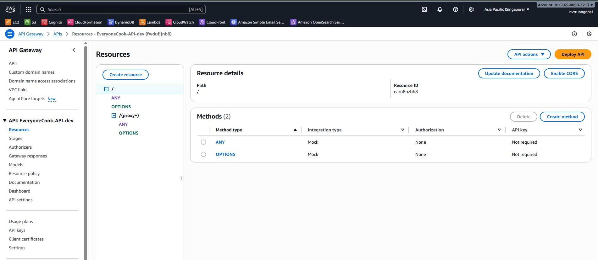Open the help question mark icon
The width and height of the screenshot is (598, 260).
(456, 9)
